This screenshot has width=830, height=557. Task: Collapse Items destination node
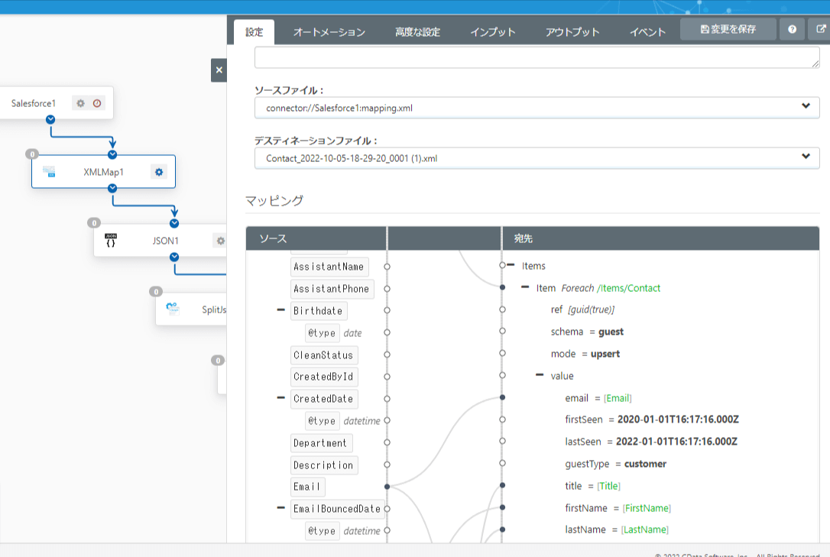[511, 265]
